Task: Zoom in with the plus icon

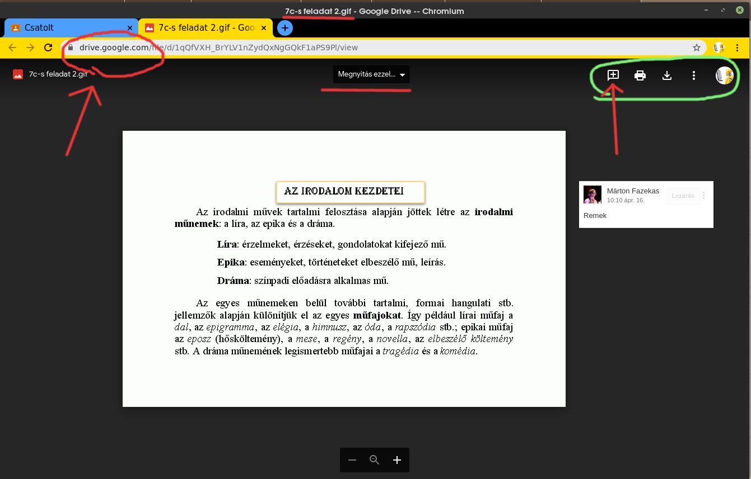Action: 397,460
